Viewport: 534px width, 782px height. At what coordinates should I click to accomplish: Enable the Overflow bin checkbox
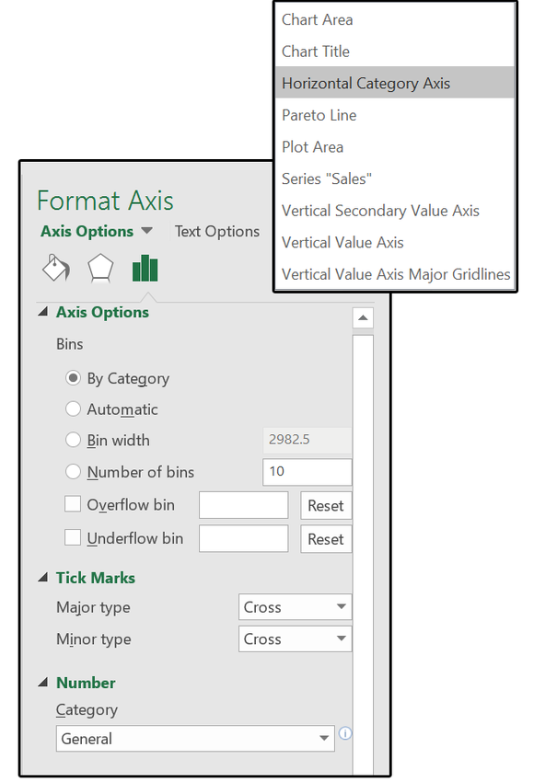pos(73,504)
